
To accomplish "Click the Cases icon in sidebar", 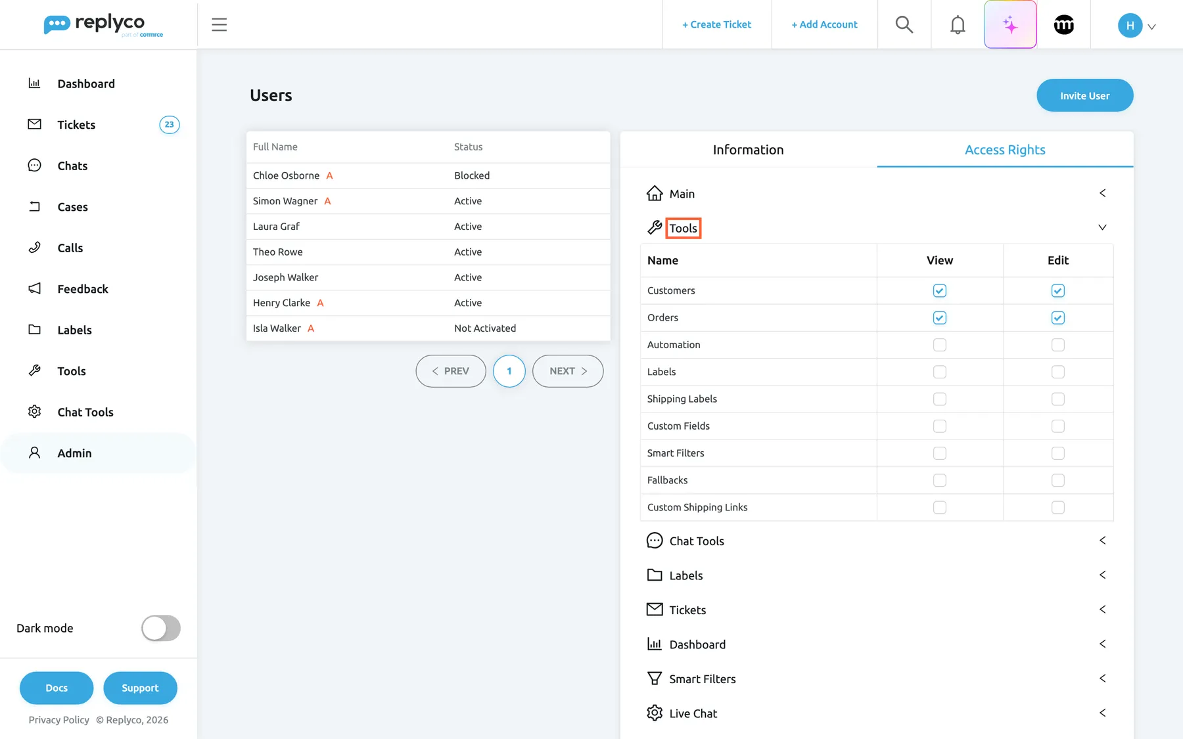I will (x=34, y=206).
